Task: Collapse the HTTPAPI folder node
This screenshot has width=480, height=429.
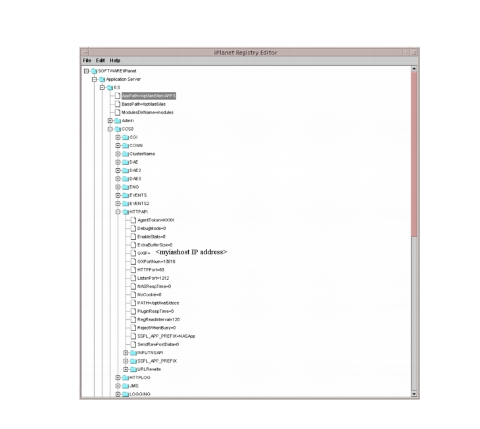Action: pyautogui.click(x=118, y=212)
